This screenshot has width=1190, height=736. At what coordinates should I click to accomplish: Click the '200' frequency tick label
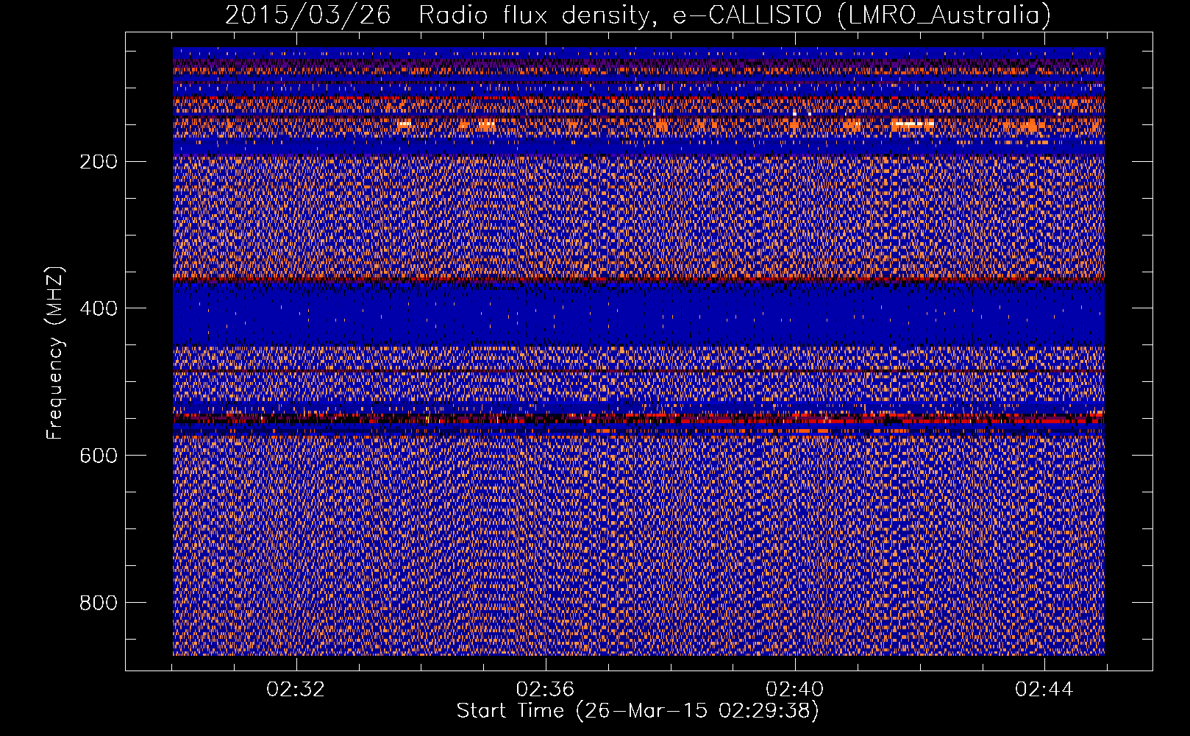(98, 161)
